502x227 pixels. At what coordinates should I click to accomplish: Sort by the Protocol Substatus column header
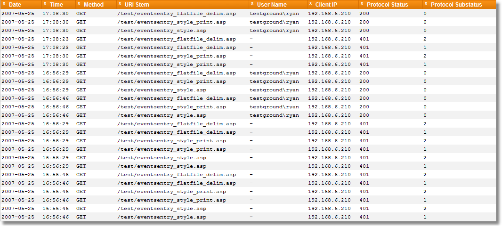pyautogui.click(x=456, y=5)
